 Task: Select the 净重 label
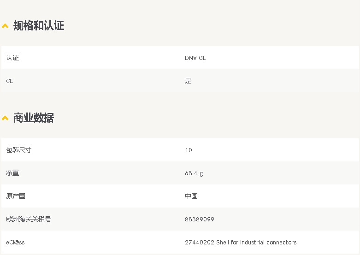[x=12, y=173]
